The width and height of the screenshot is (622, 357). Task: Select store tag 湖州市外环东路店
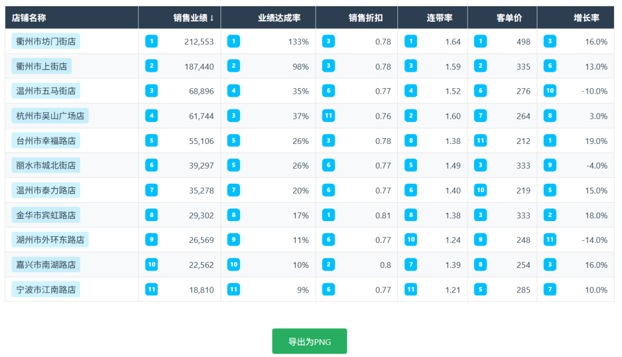(x=50, y=240)
